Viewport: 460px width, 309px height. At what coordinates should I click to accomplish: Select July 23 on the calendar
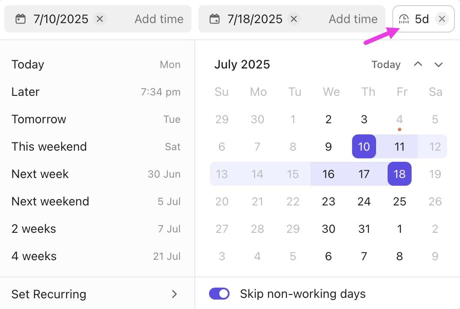(x=329, y=201)
